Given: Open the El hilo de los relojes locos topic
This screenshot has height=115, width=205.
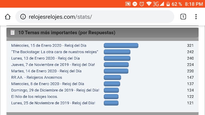Looking at the screenshot, I should point(35,97).
